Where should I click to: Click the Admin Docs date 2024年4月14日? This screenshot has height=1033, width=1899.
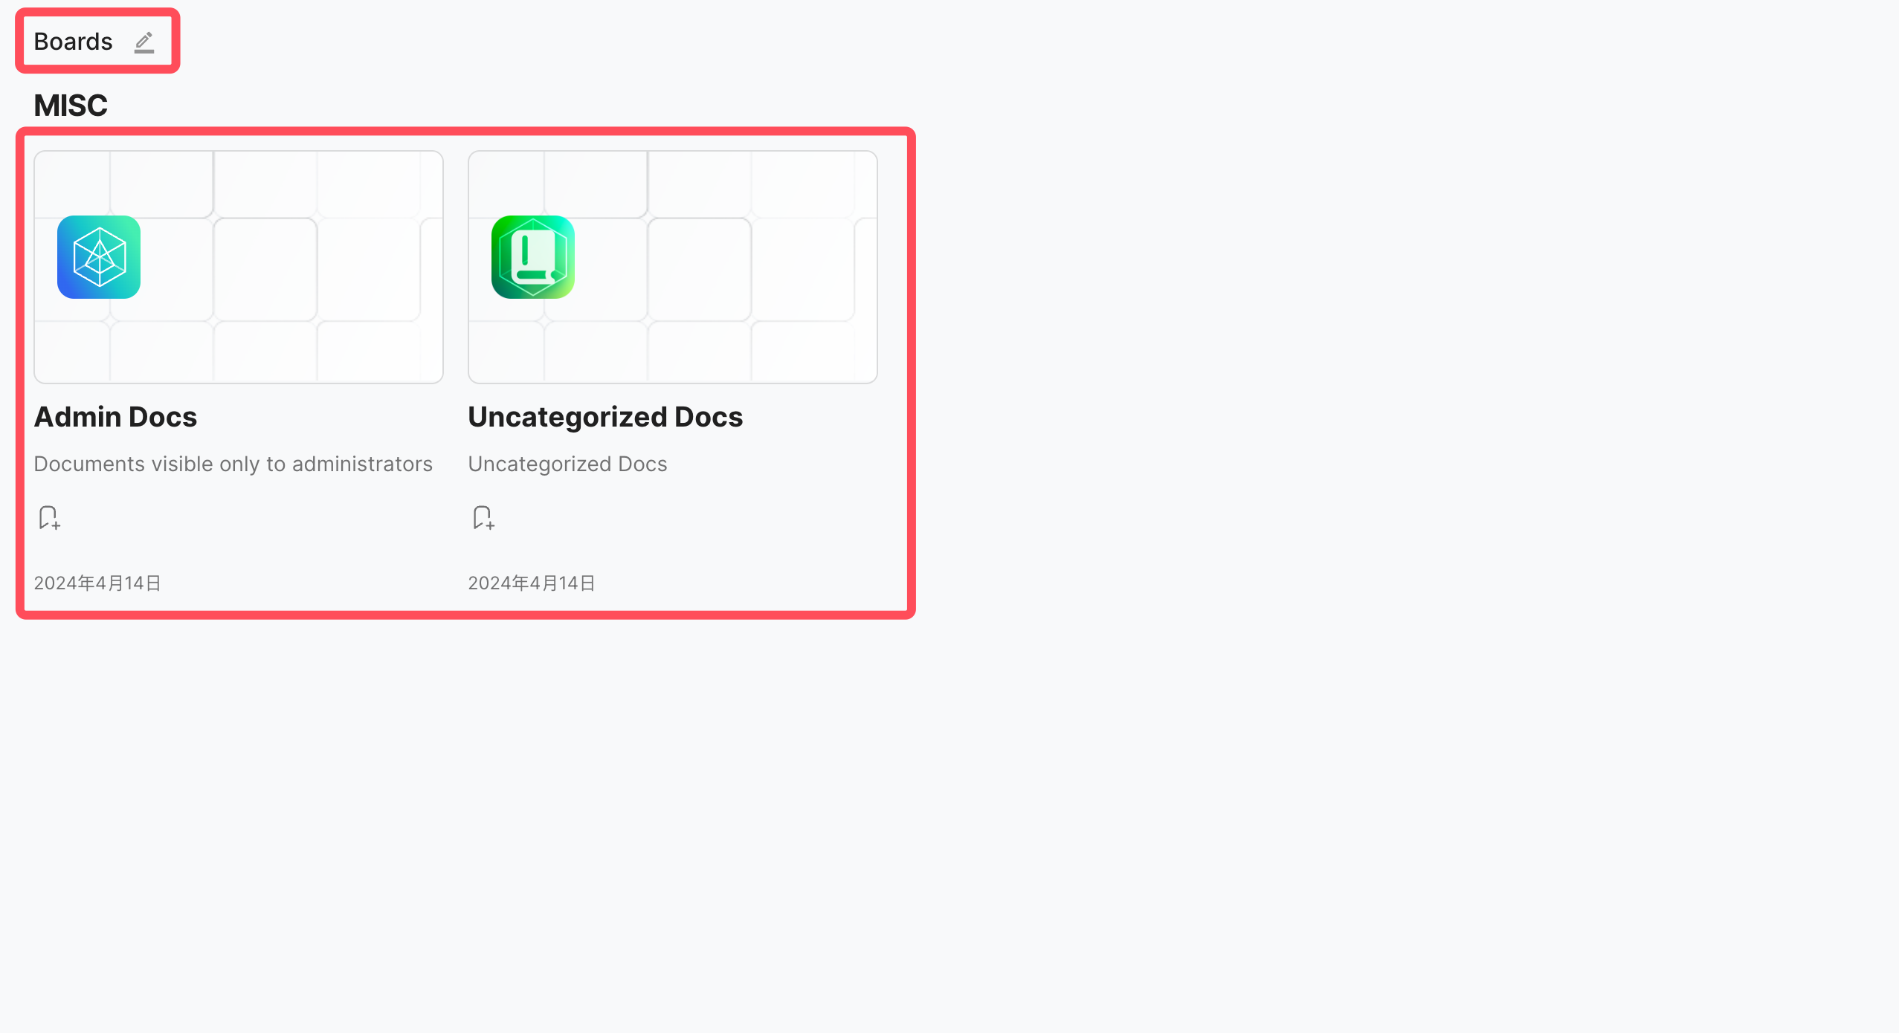tap(97, 583)
